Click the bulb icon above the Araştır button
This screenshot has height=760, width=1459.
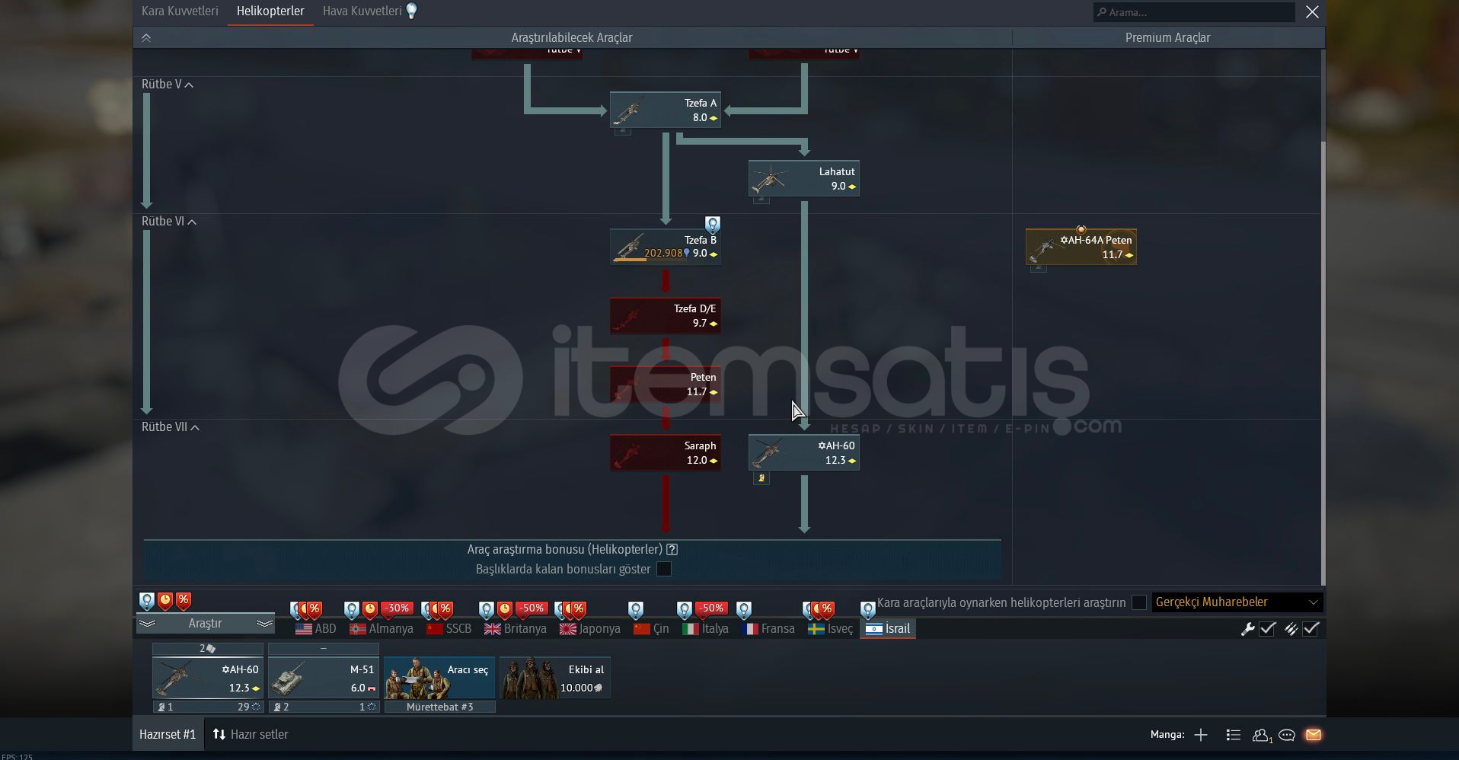coord(147,601)
